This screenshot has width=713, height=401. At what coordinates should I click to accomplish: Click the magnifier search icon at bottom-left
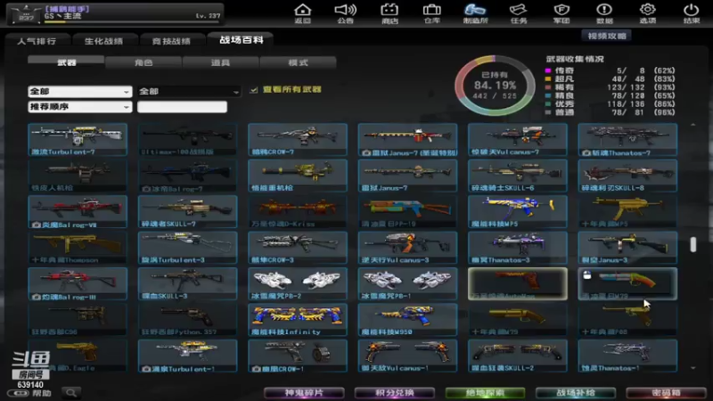pyautogui.click(x=71, y=392)
